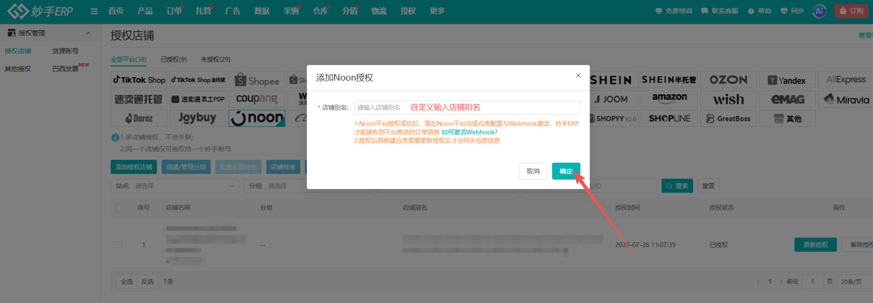
Task: Open the 分销 menu
Action: coord(349,11)
